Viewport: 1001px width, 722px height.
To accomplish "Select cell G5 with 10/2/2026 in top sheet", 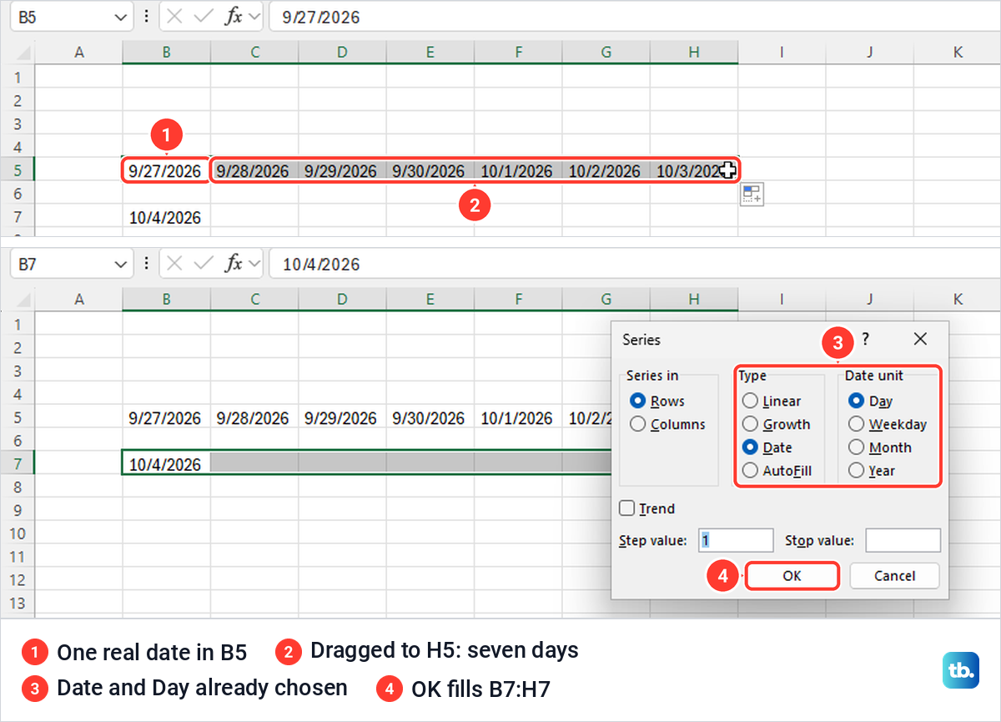I will point(606,171).
